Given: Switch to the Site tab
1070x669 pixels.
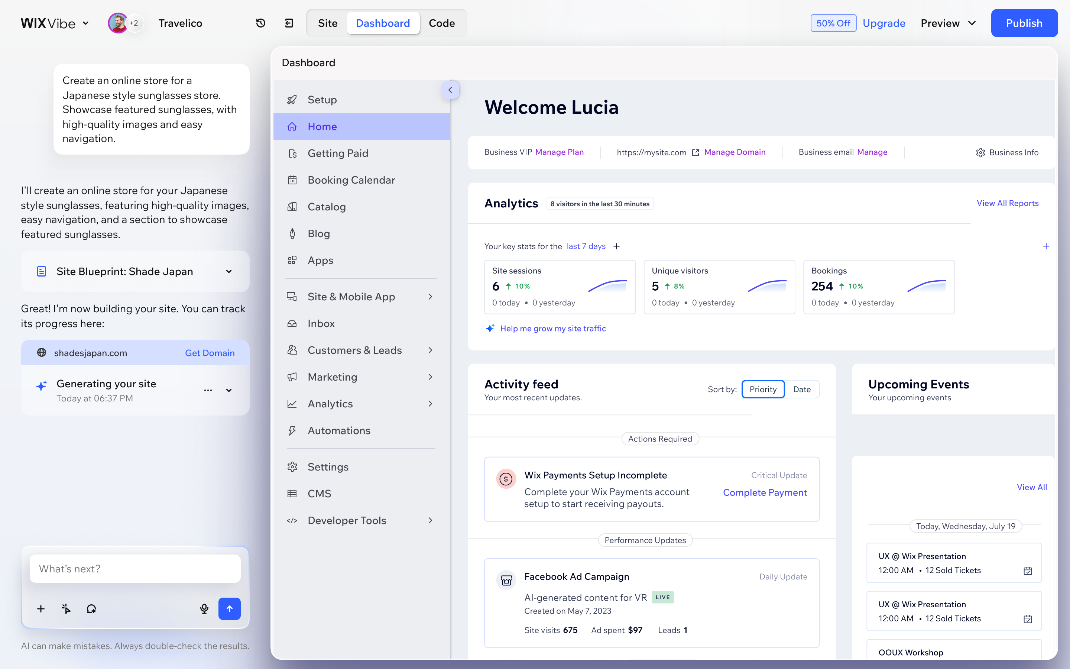Looking at the screenshot, I should coord(328,23).
